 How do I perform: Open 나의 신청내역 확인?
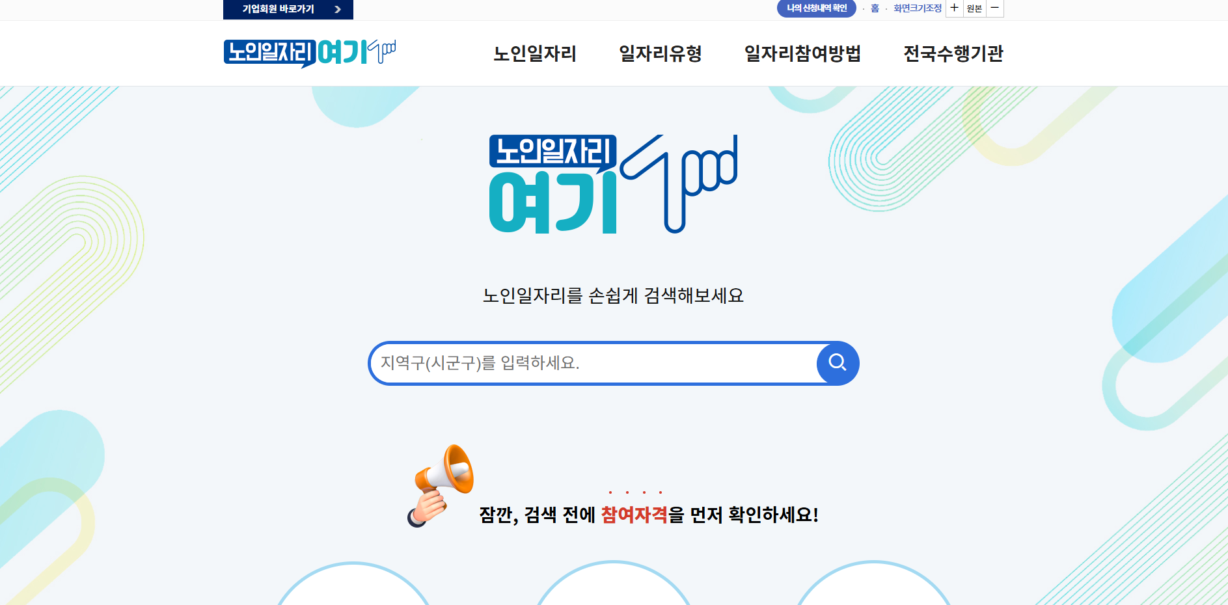(817, 8)
